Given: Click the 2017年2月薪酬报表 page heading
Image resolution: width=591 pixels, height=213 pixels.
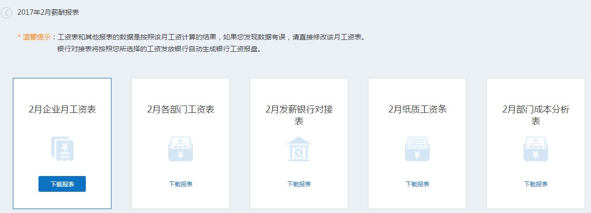Looking at the screenshot, I should (48, 12).
